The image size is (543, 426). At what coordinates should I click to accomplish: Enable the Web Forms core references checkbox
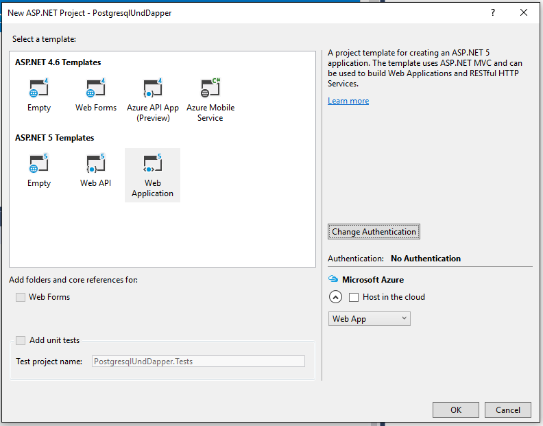point(21,297)
